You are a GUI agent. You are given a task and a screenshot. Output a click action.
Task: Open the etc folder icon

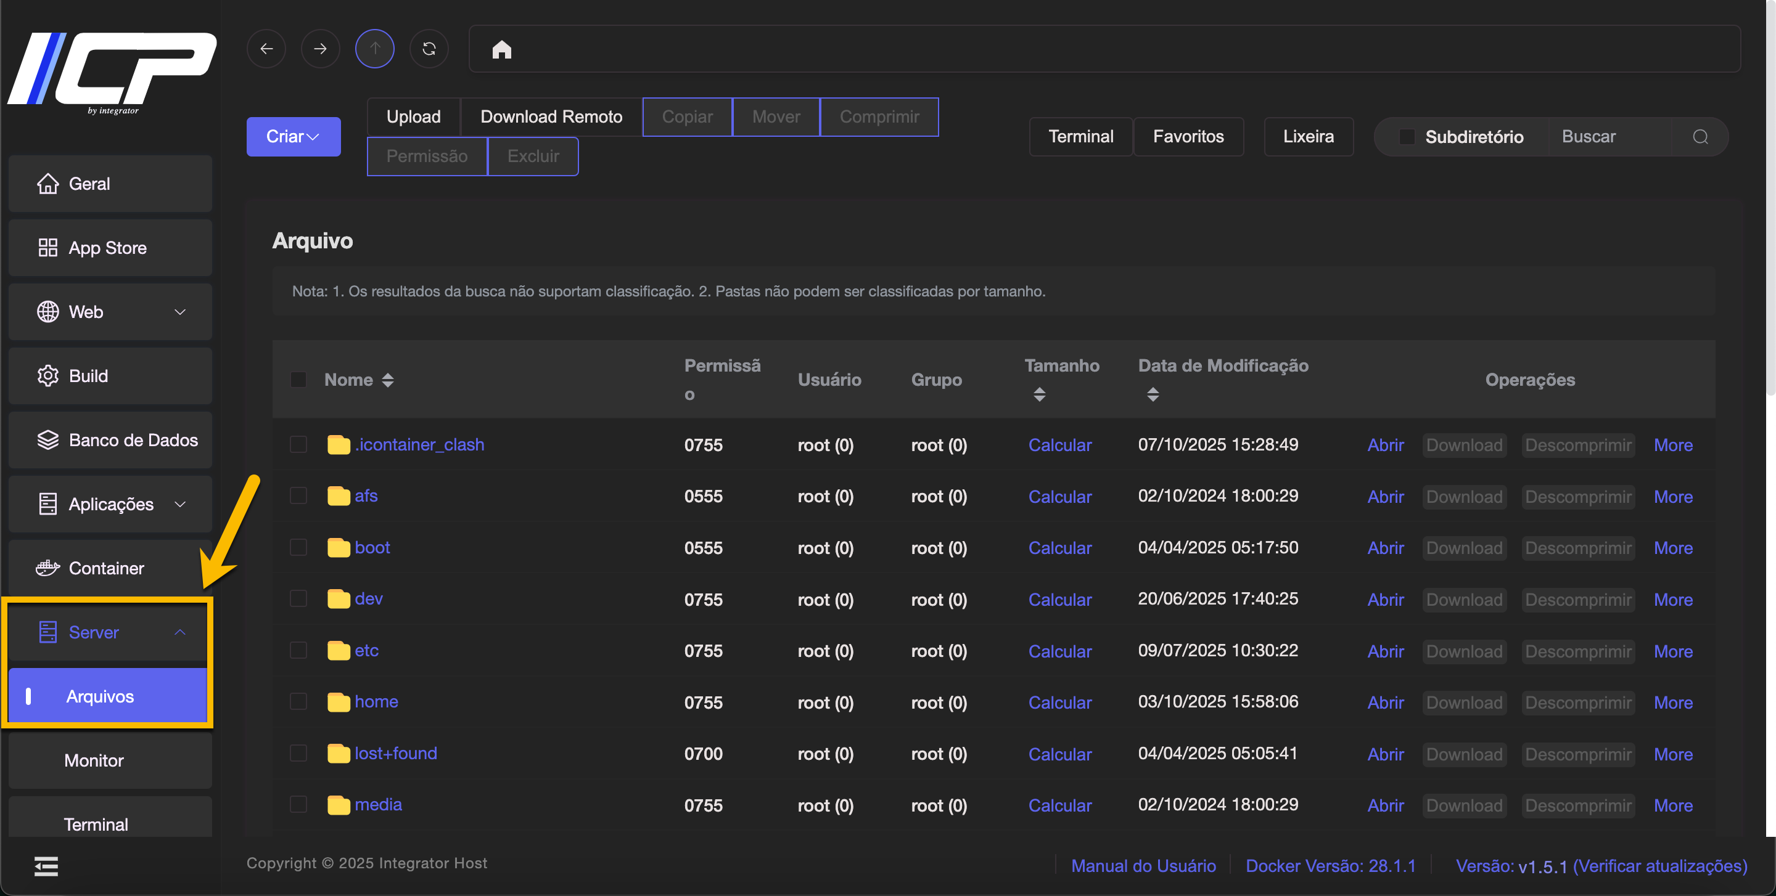tap(338, 650)
